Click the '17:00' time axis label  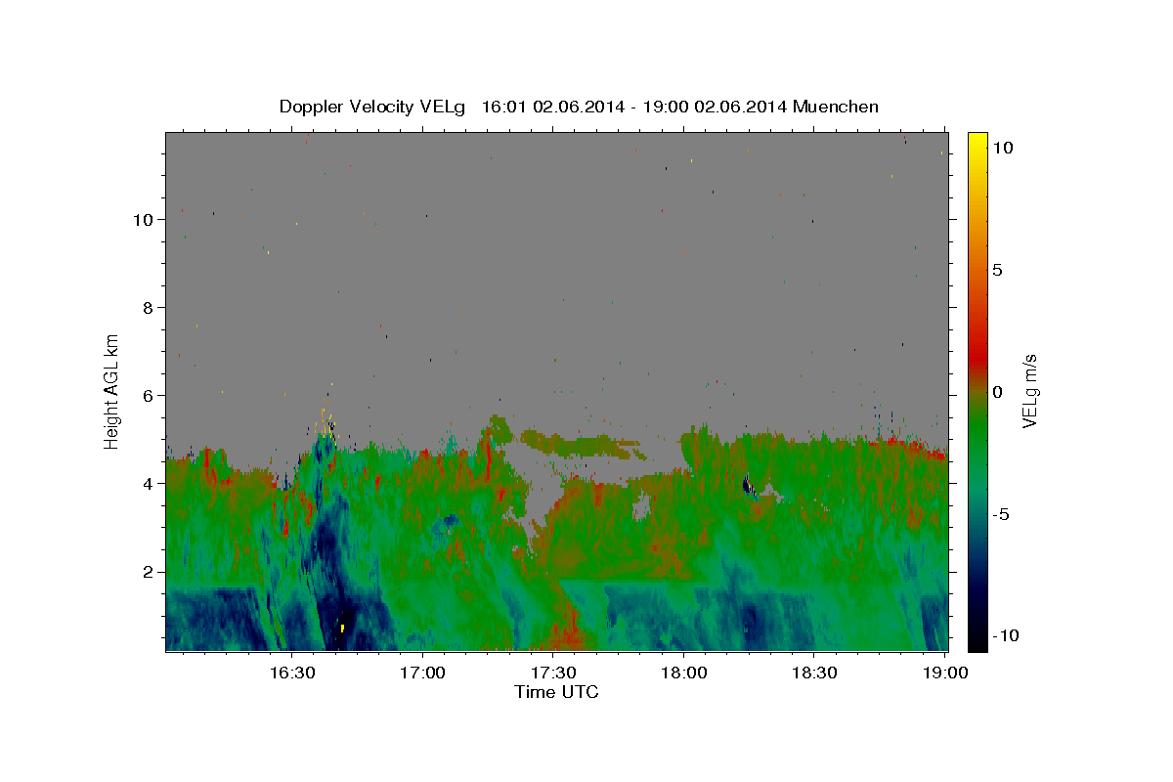click(422, 673)
